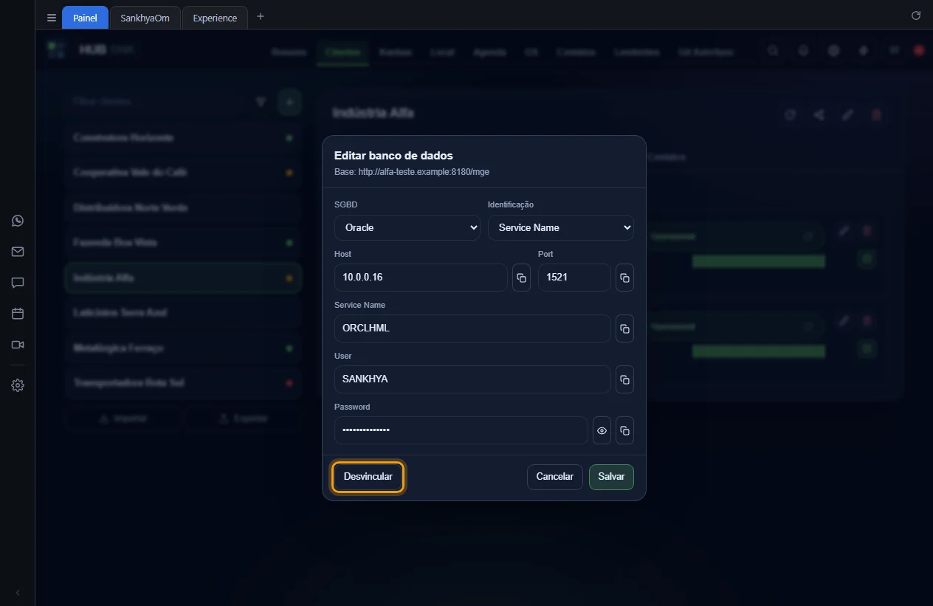Collapse the left sidebar with the chevron
This screenshot has height=606, width=933.
pos(18,593)
